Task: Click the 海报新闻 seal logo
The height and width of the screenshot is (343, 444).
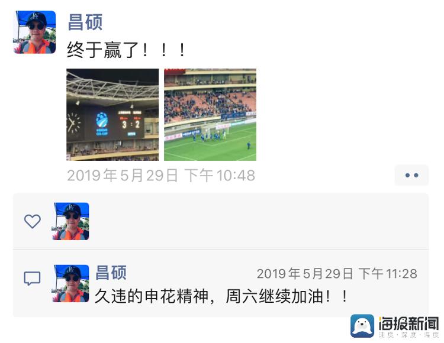Action: pos(362,326)
